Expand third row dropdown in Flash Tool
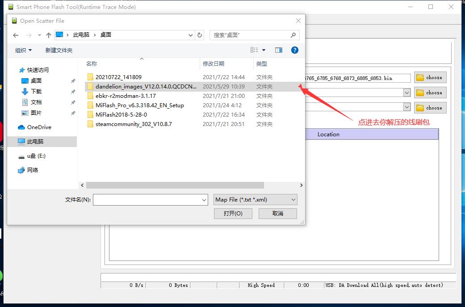The width and height of the screenshot is (465, 307). (x=407, y=107)
